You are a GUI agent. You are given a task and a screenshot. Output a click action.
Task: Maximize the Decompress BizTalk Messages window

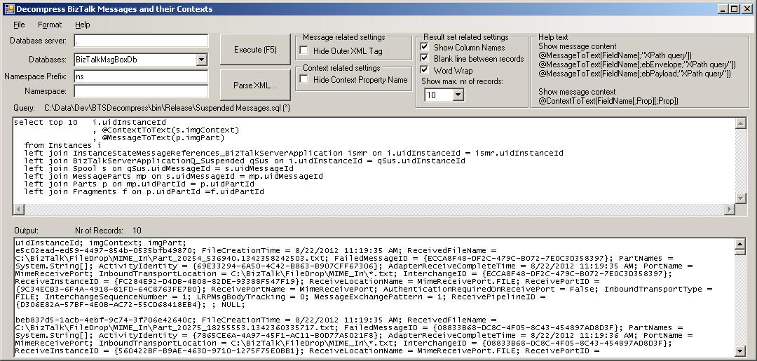(734, 8)
